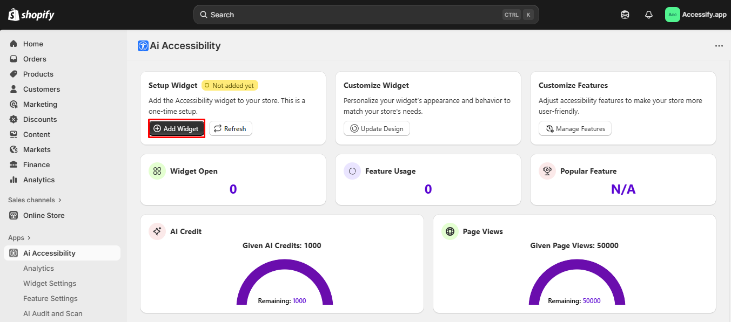Open the more options menu beside Ai Accessibility

(x=719, y=45)
